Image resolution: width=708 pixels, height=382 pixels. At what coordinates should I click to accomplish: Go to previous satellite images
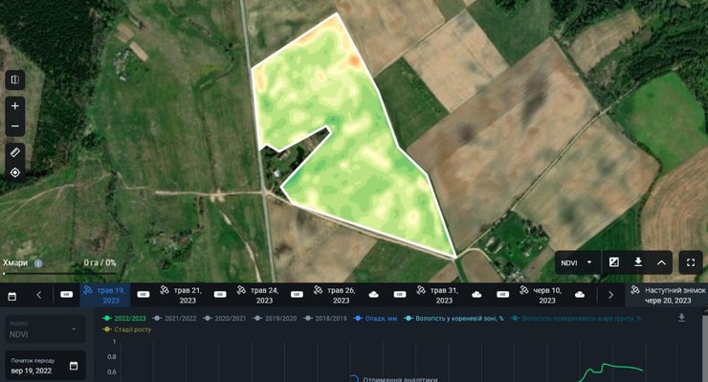click(39, 295)
